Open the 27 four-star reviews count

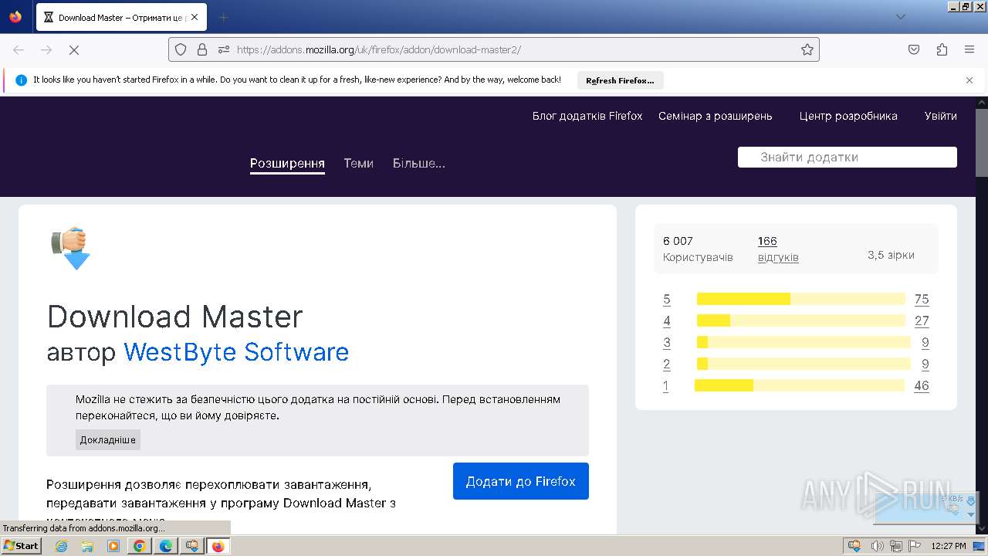coord(922,321)
